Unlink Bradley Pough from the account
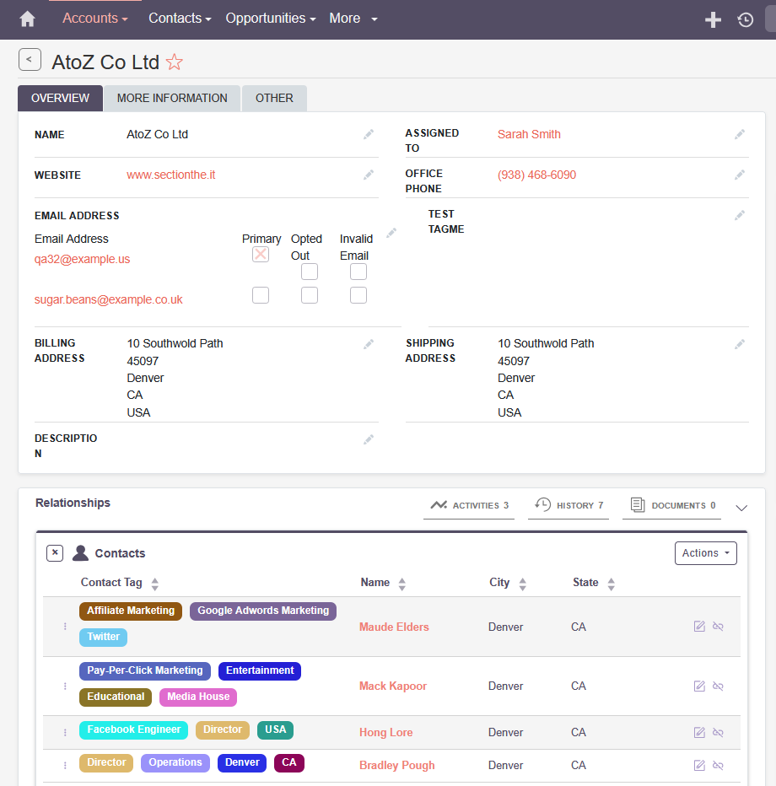The height and width of the screenshot is (786, 776). click(718, 766)
